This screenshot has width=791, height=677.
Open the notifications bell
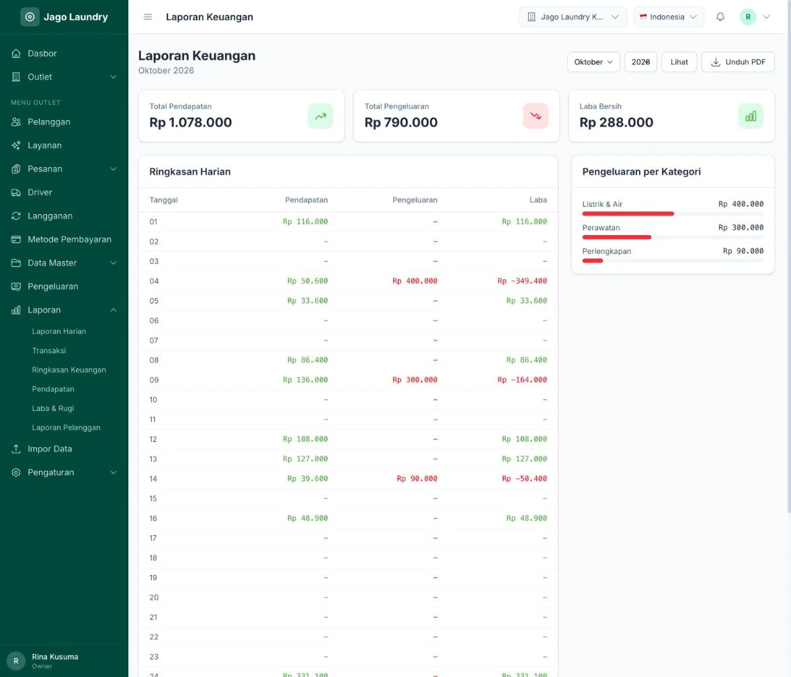[720, 17]
